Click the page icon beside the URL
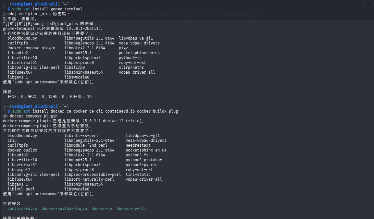The height and width of the screenshot is (219, 374). [74, 3]
